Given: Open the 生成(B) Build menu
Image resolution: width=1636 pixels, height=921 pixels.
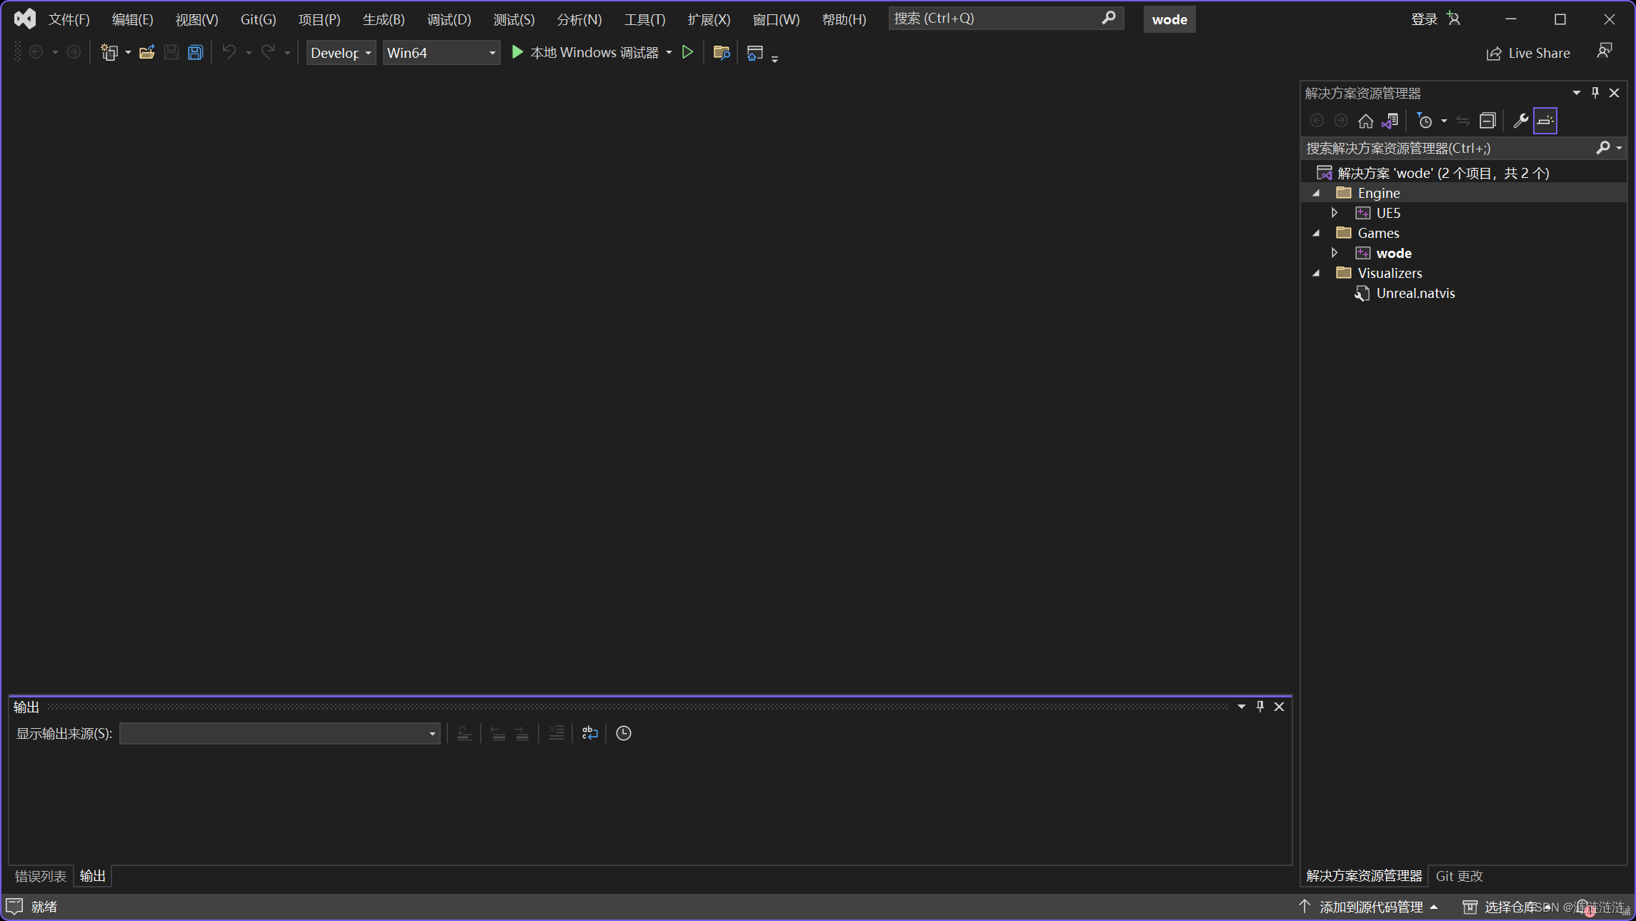Looking at the screenshot, I should pyautogui.click(x=383, y=19).
